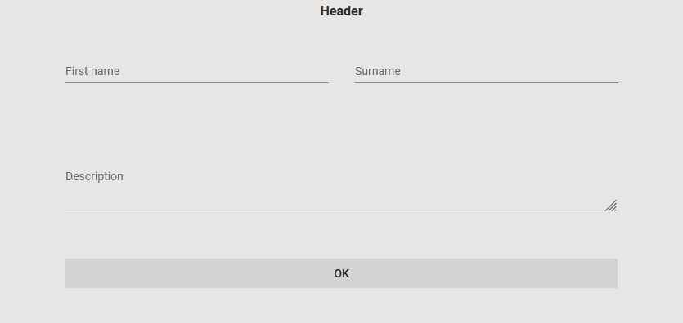Select the Header title text
The image size is (683, 323).
click(x=342, y=11)
